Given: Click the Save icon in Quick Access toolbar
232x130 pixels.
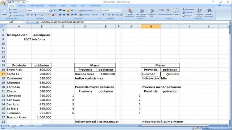Looking at the screenshot, I should (9, 2).
